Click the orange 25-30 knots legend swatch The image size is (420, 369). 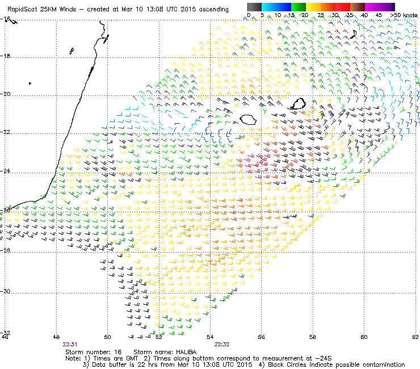coord(328,7)
